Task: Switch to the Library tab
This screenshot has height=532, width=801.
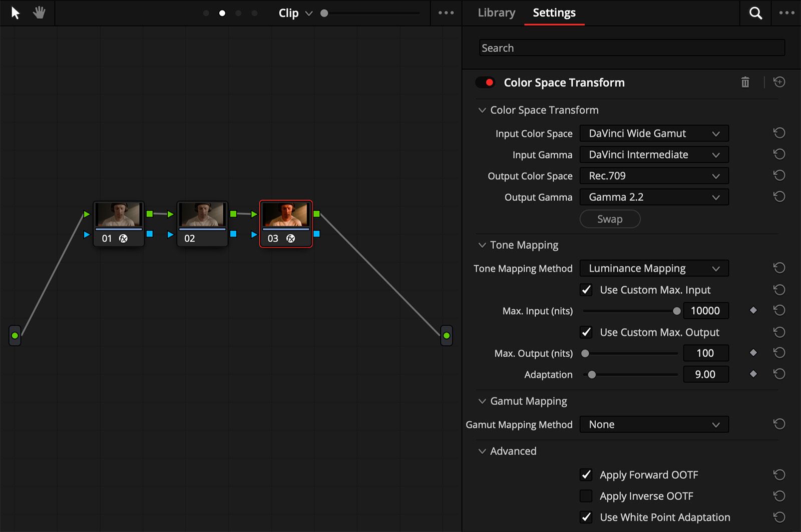Action: click(x=496, y=13)
